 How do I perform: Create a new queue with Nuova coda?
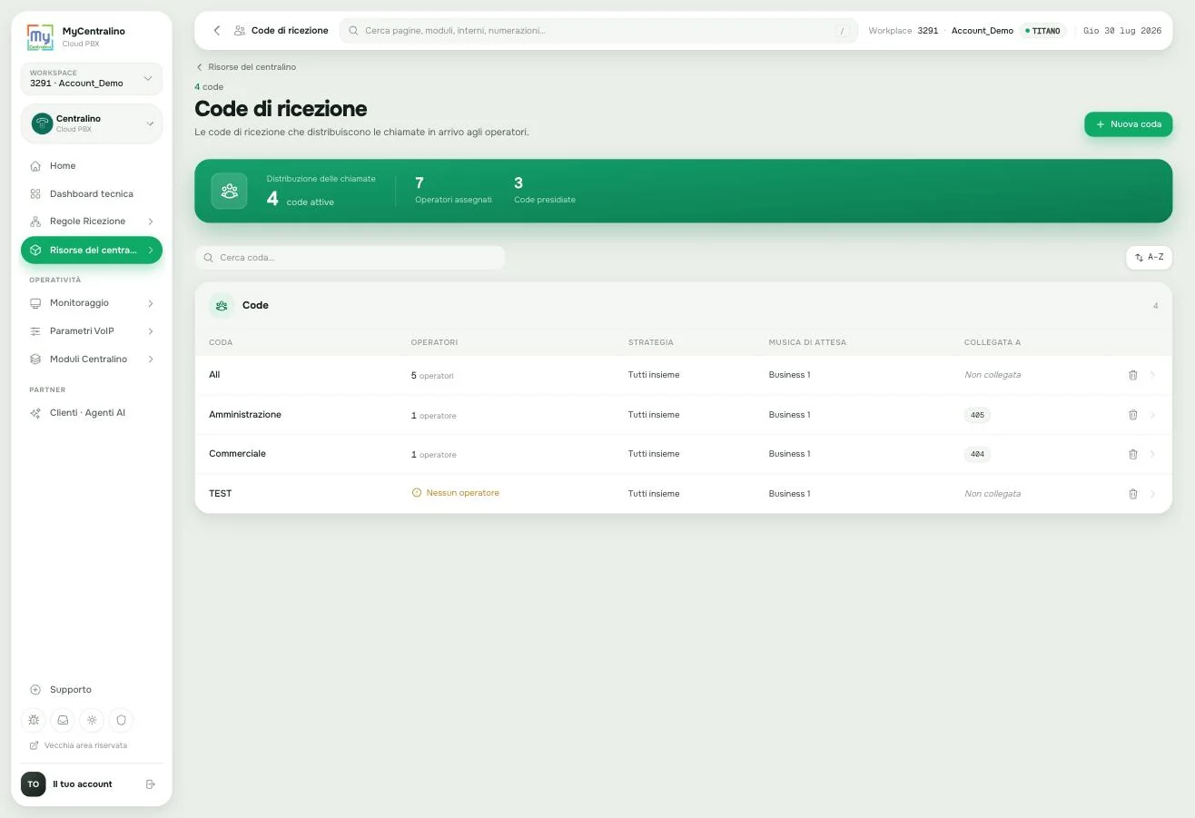pos(1128,124)
